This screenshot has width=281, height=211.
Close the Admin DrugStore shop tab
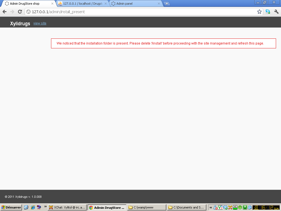[x=52, y=4]
